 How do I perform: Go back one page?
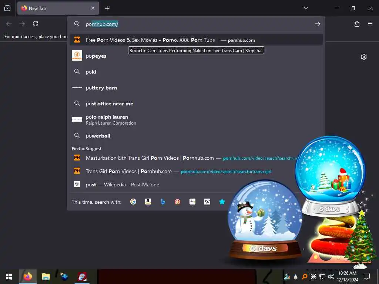coord(9,24)
